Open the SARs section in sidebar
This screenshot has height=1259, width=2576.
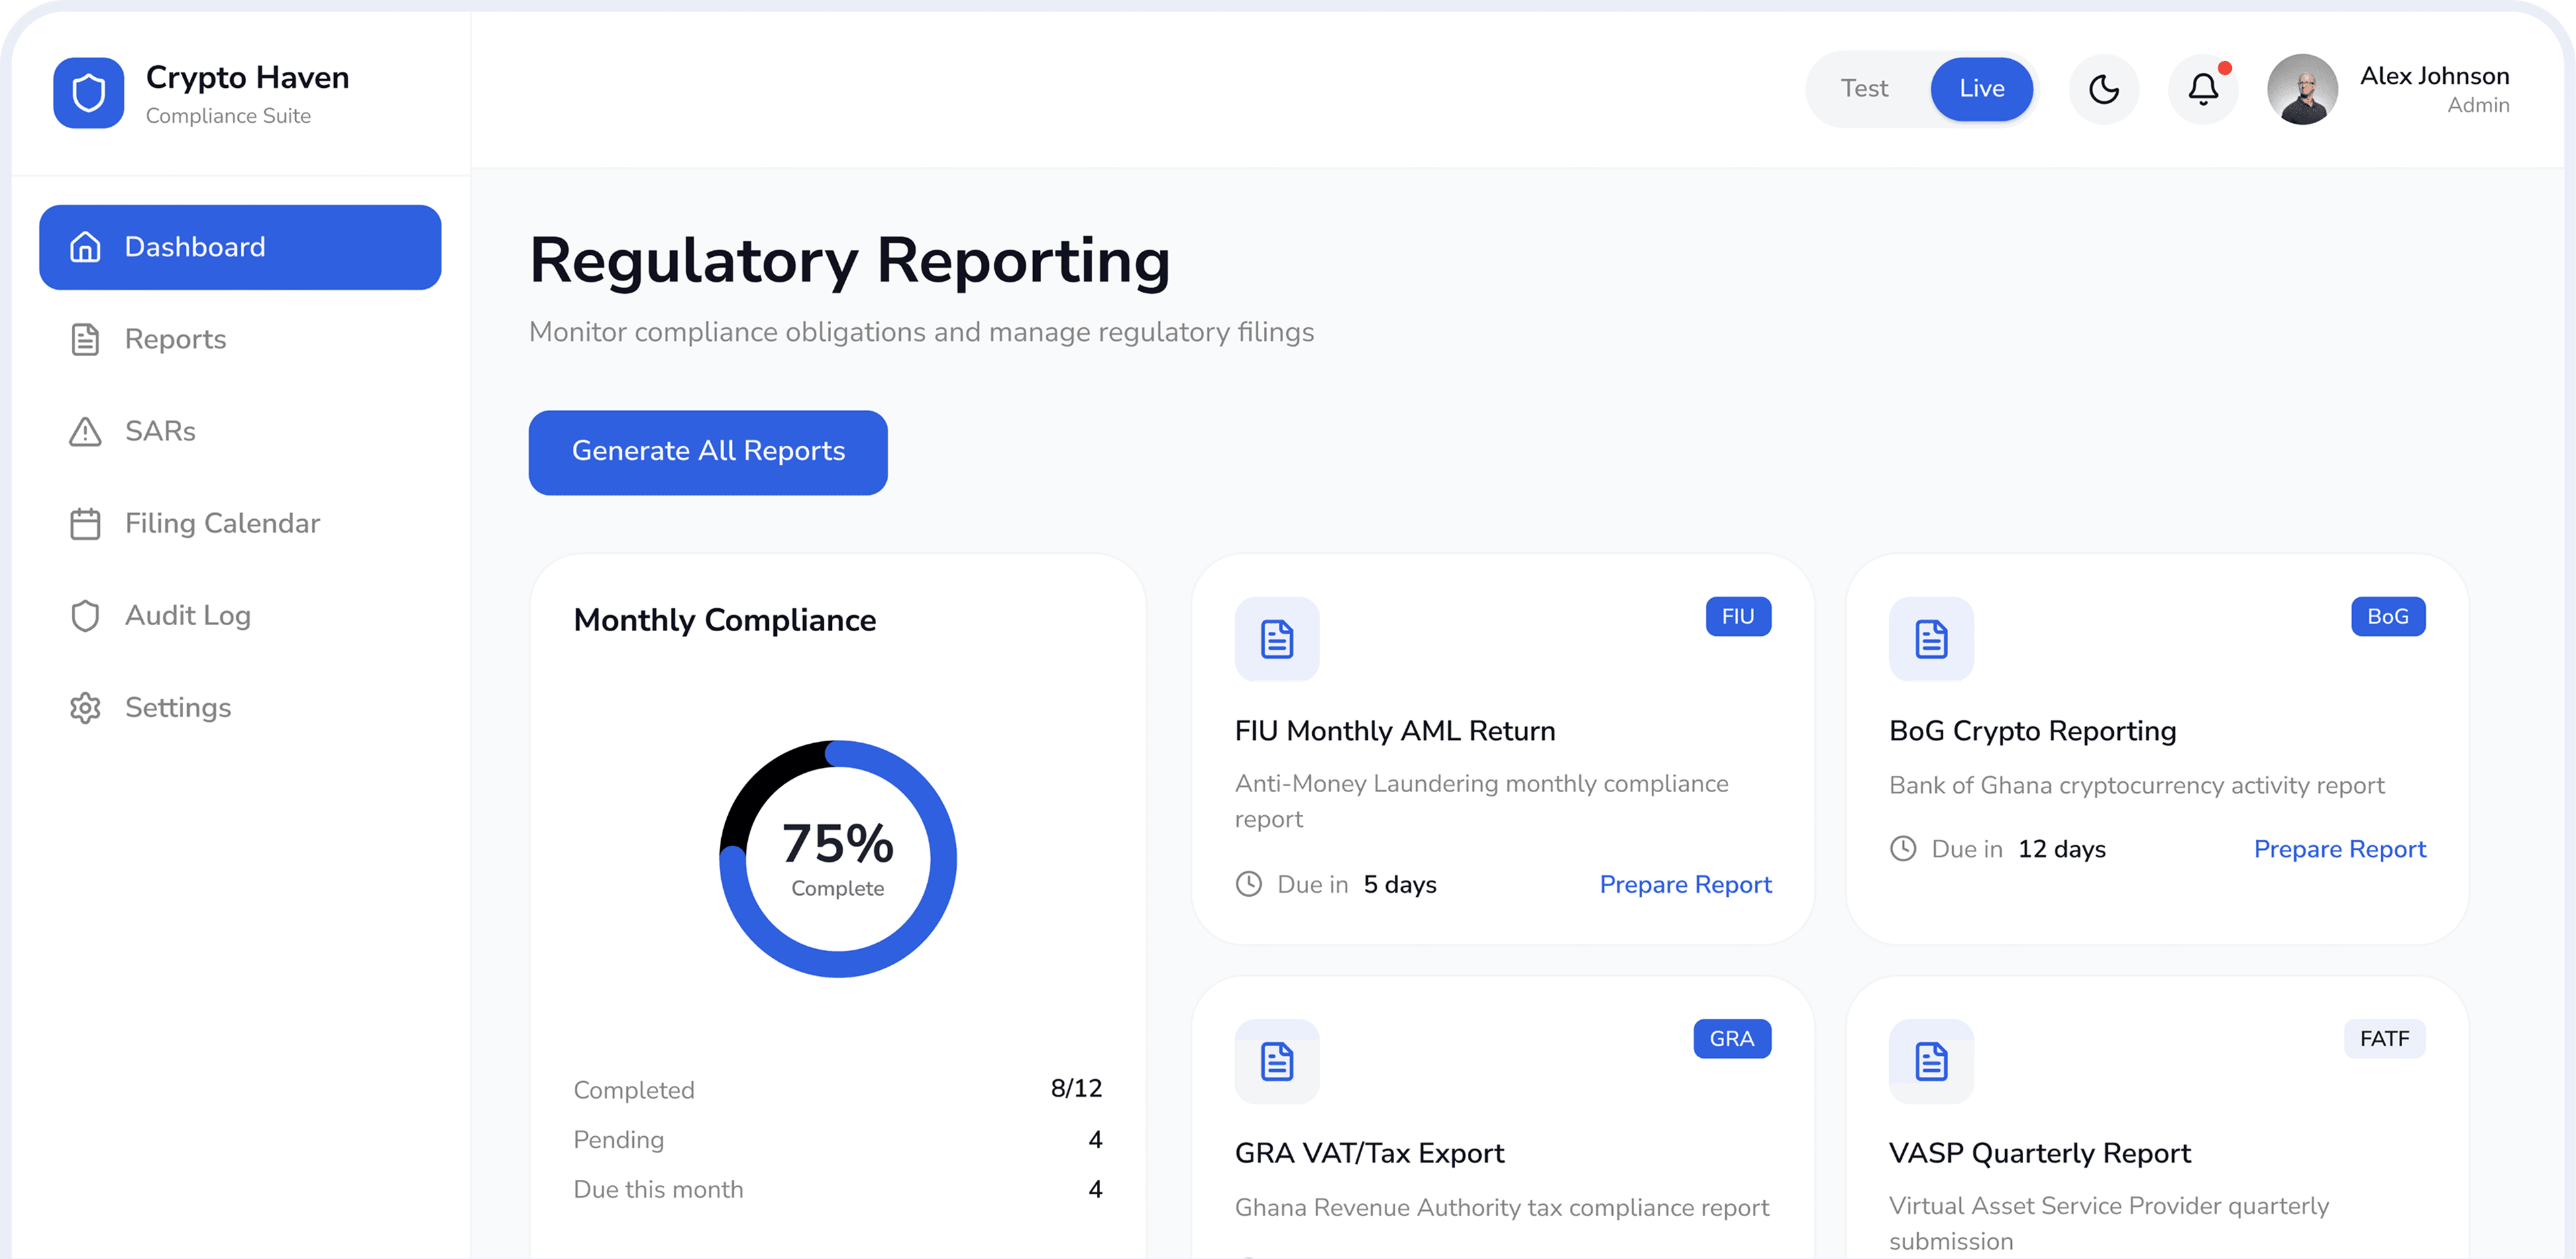coord(160,431)
